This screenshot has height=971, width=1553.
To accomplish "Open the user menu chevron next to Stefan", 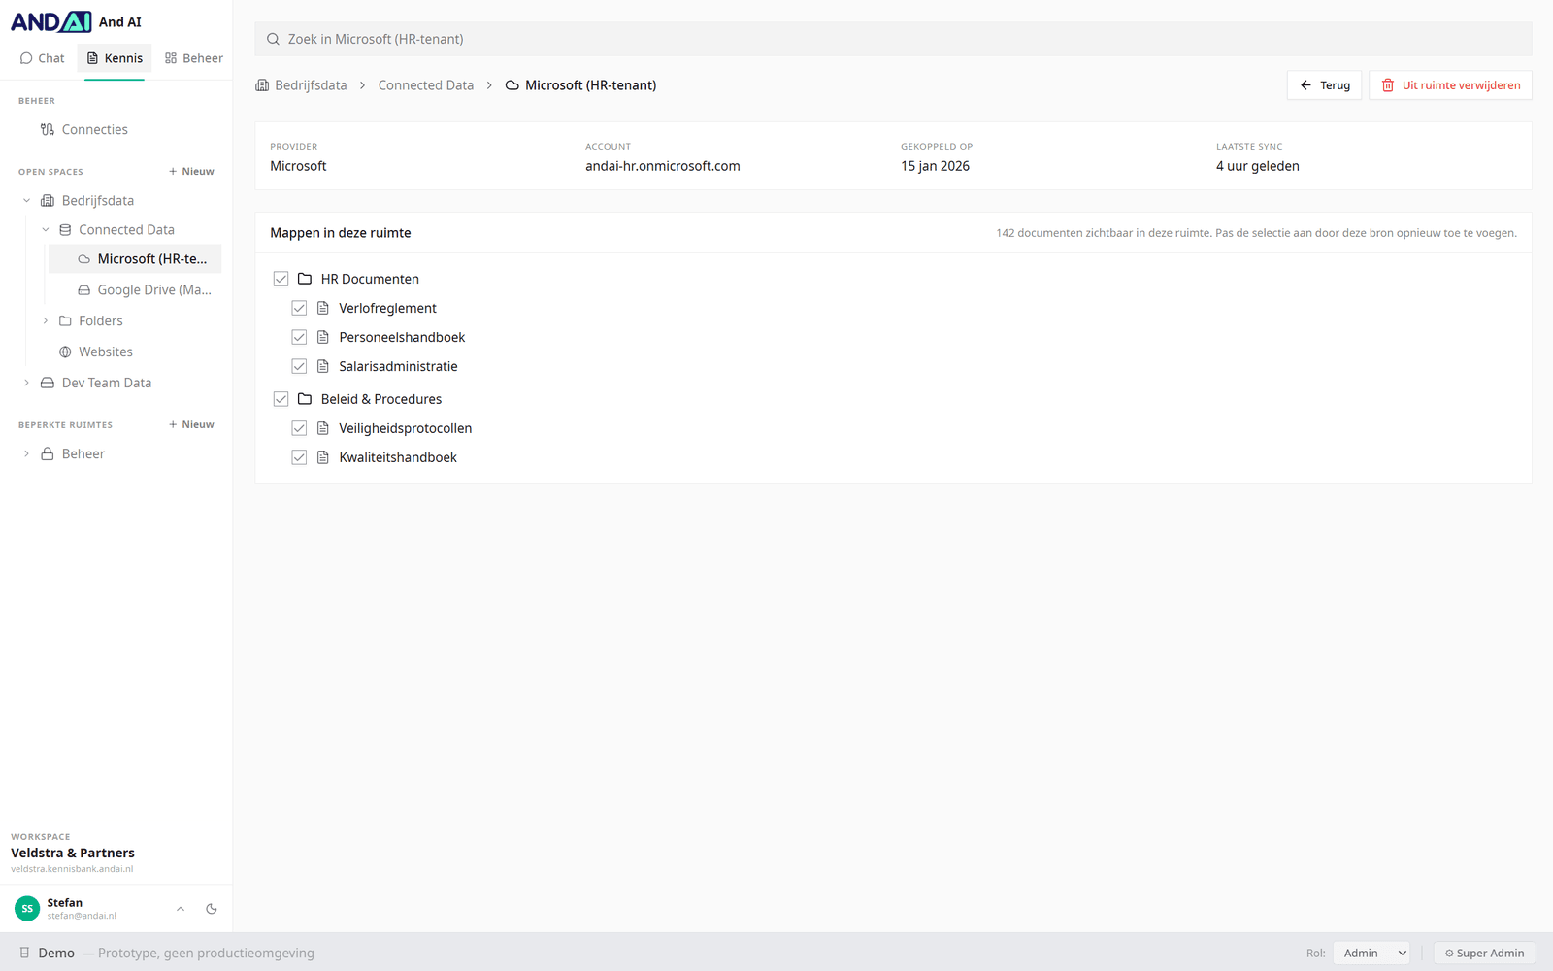I will (x=181, y=909).
